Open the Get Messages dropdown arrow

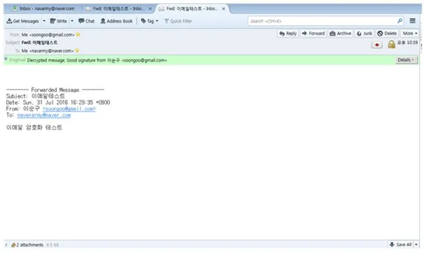click(x=44, y=21)
